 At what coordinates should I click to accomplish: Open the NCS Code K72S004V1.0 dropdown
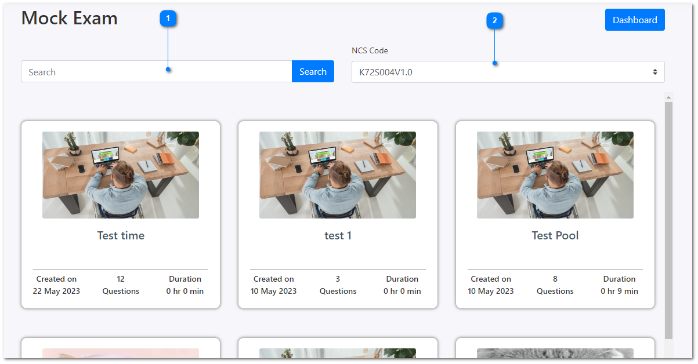point(507,72)
